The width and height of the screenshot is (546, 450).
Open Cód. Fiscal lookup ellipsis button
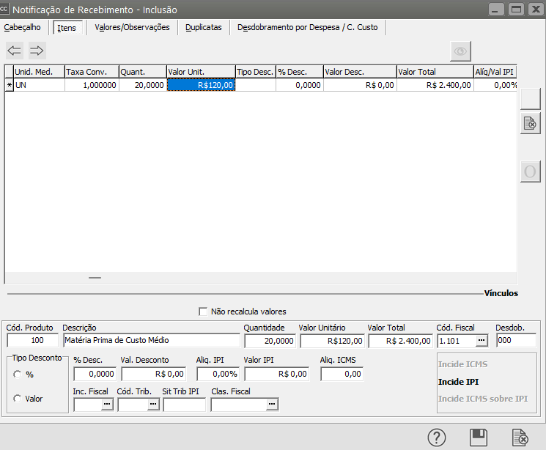tap(481, 341)
